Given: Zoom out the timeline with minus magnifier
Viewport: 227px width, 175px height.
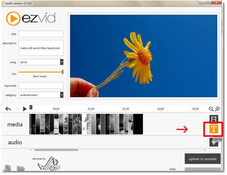Looking at the screenshot, I should (211, 109).
